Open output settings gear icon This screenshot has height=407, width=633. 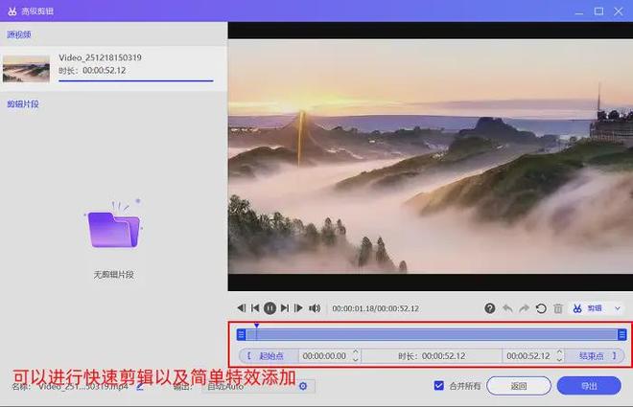[x=303, y=386]
